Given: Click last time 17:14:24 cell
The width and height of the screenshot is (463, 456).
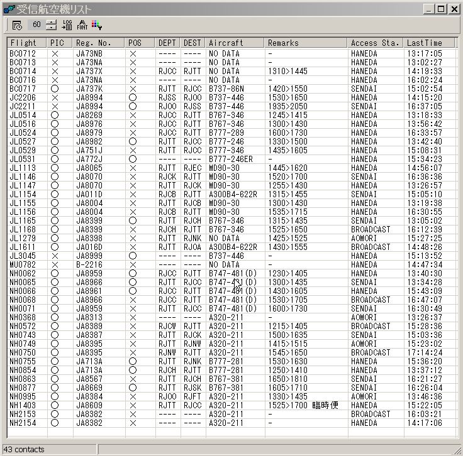Looking at the screenshot, I should [x=425, y=352].
